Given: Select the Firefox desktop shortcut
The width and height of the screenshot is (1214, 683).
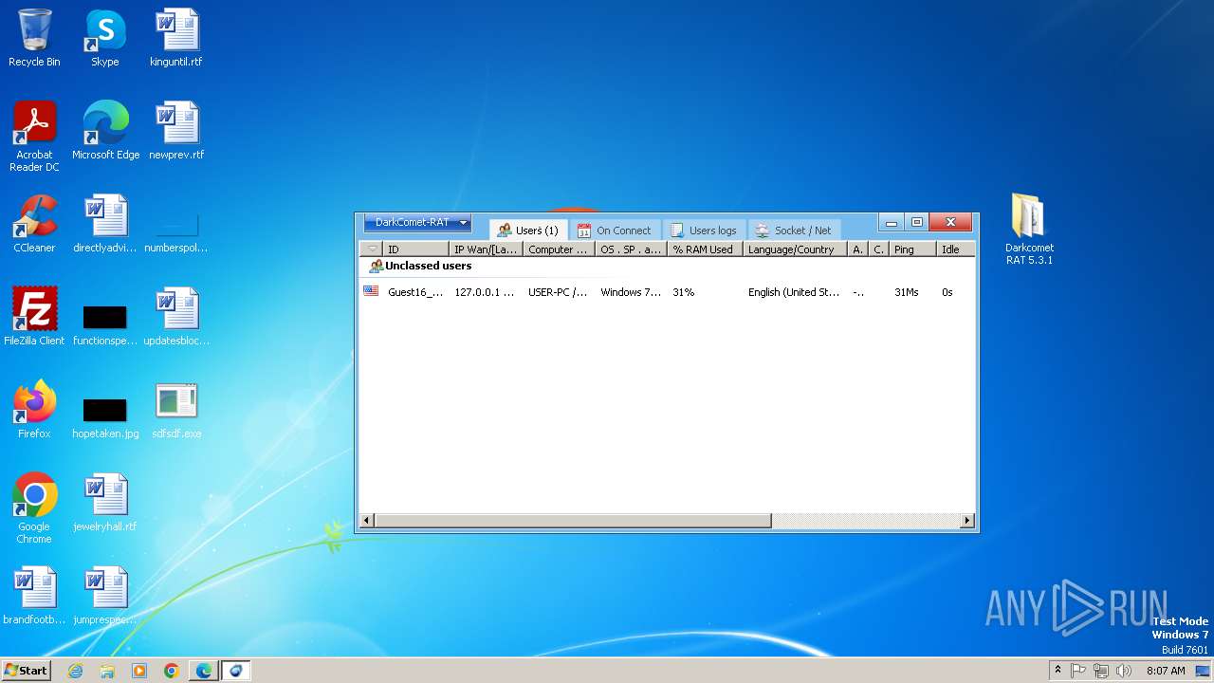Looking at the screenshot, I should [x=34, y=410].
